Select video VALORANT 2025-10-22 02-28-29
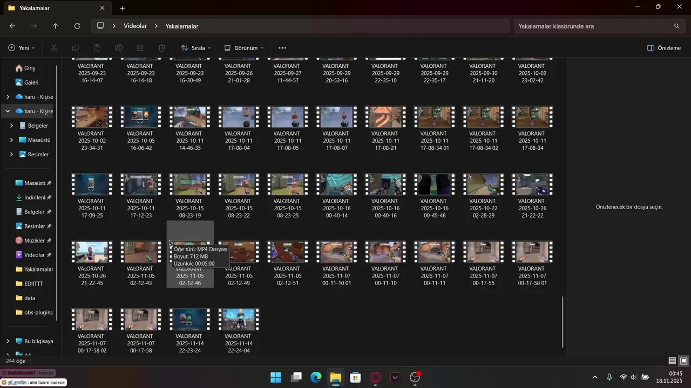 pyautogui.click(x=483, y=196)
